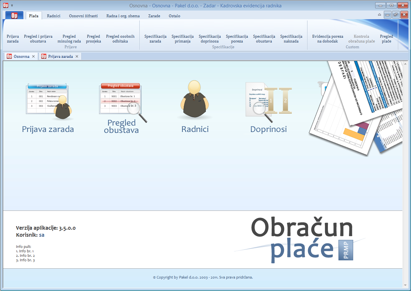Image resolution: width=411 pixels, height=291 pixels.
Task: Click the Op icon on Osnovna tab
Action: (x=9, y=57)
